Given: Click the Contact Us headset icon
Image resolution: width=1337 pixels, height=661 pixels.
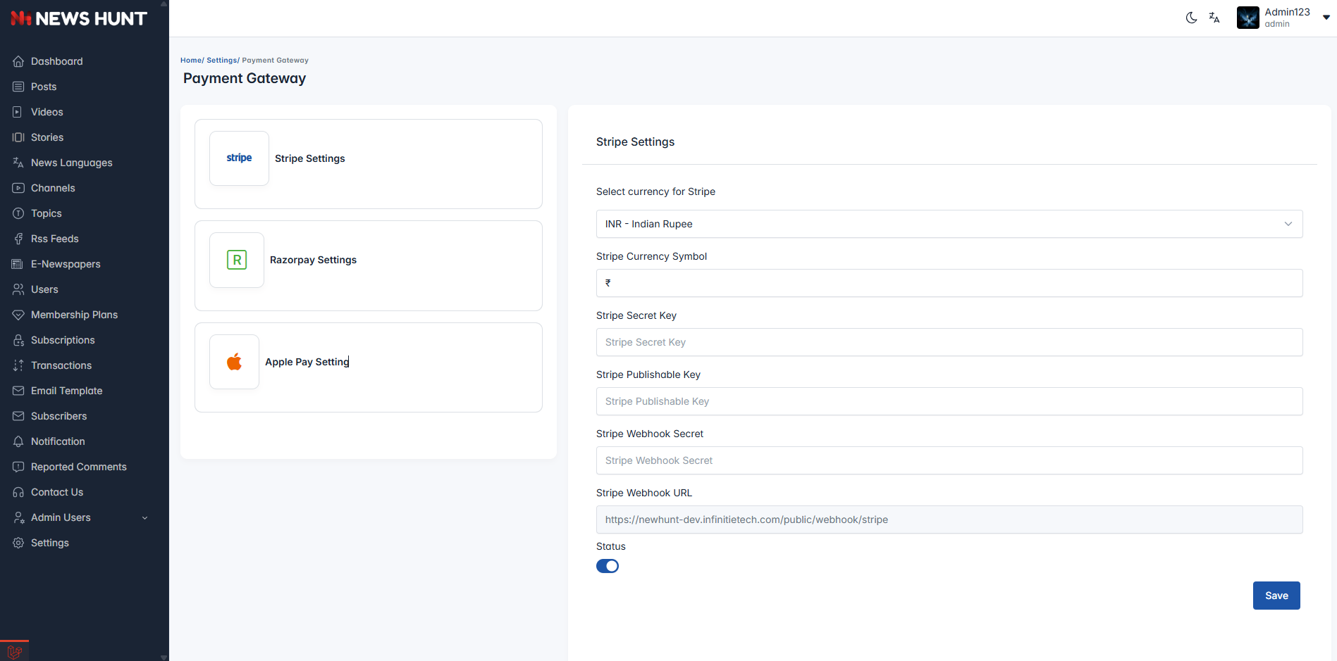Looking at the screenshot, I should pyautogui.click(x=18, y=492).
